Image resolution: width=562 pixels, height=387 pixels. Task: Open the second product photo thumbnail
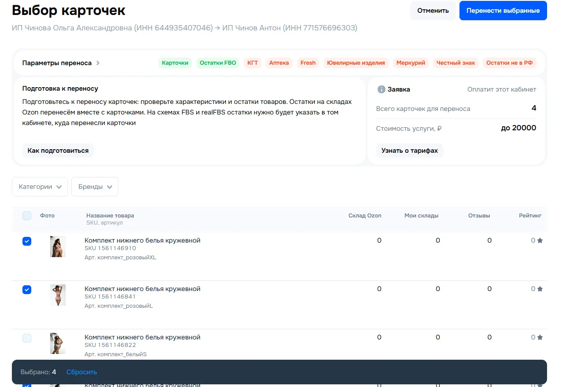pos(58,295)
